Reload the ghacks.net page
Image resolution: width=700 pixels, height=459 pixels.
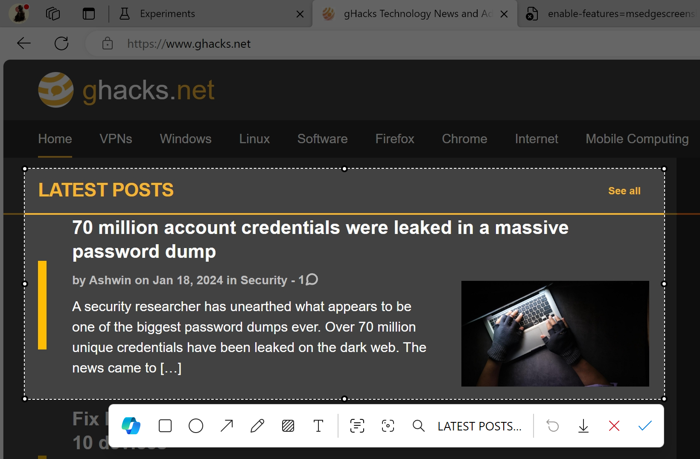(61, 43)
